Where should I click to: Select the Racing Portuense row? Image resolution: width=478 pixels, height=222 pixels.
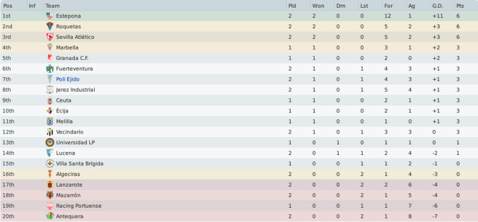click(x=239, y=206)
